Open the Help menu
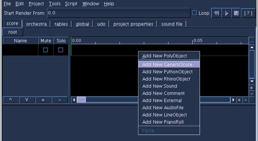258x141 pixels. pyautogui.click(x=109, y=4)
